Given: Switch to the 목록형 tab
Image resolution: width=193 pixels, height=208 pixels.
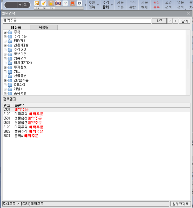Looking at the screenshot, I should (44, 27).
